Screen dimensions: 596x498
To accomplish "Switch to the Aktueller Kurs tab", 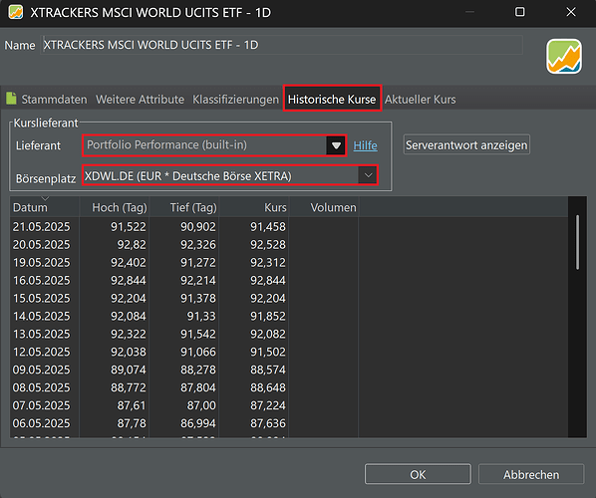I will click(420, 100).
